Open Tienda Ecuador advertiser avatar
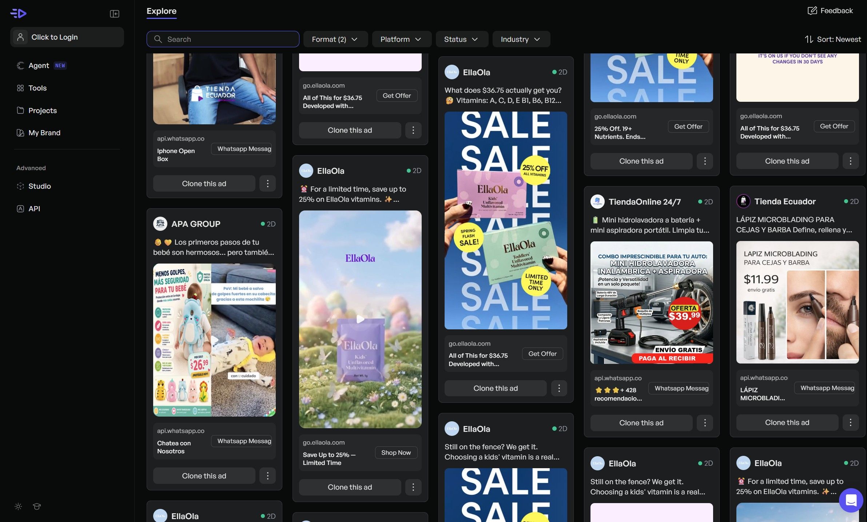Screen dimensions: 867x522 [743, 201]
